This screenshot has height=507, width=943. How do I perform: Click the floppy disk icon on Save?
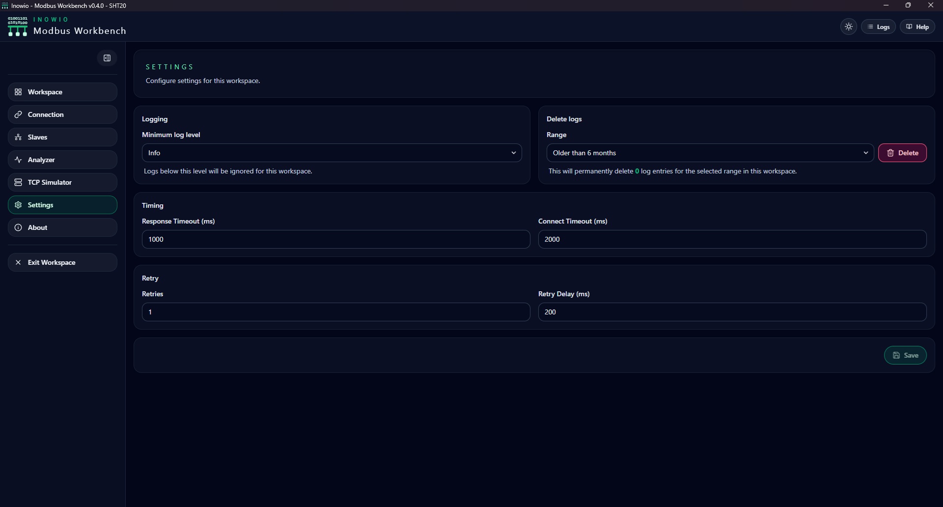tap(896, 355)
